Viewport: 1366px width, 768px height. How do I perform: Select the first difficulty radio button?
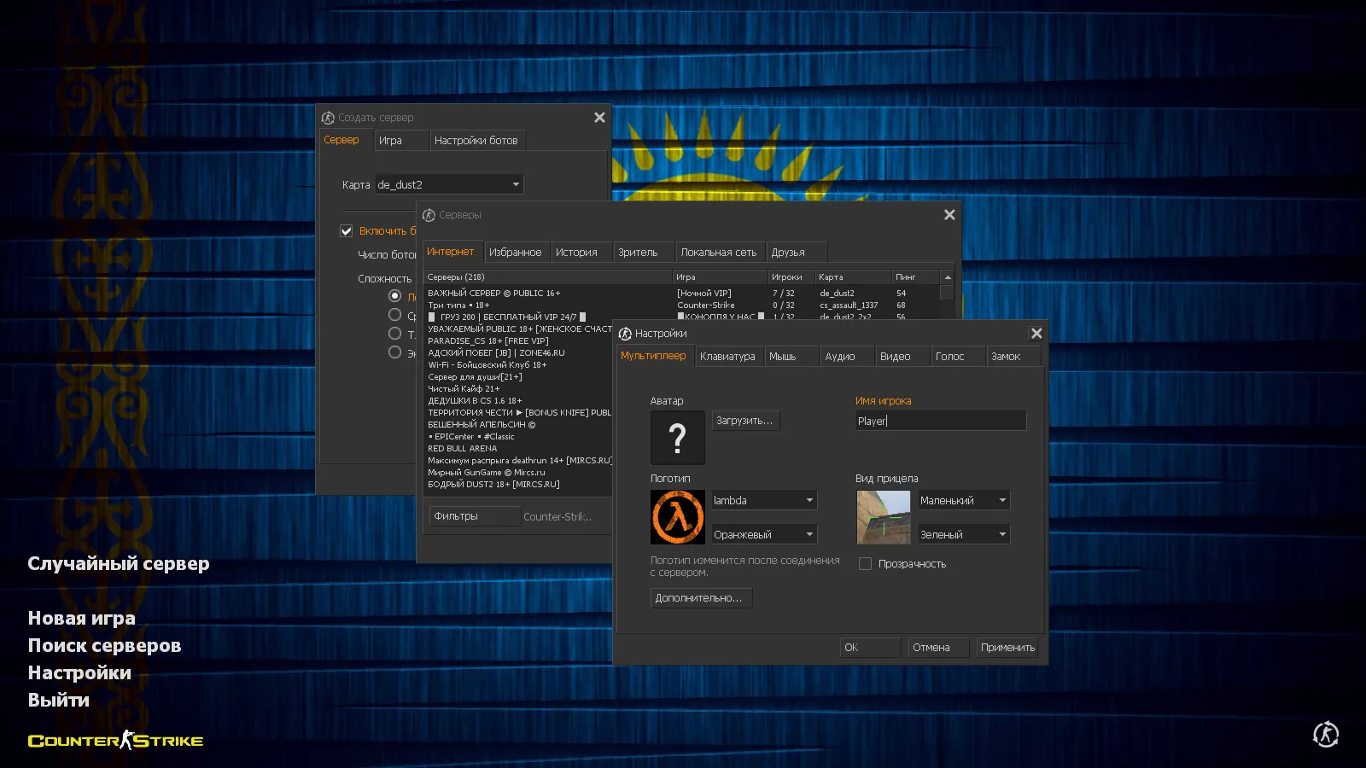point(394,296)
